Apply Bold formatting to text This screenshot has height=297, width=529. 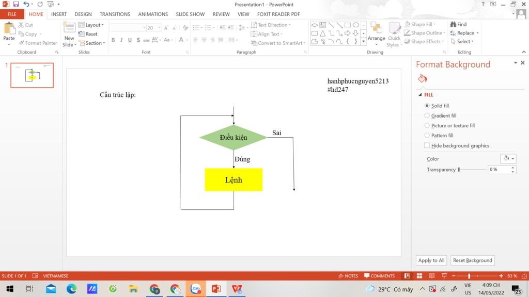[x=113, y=40]
